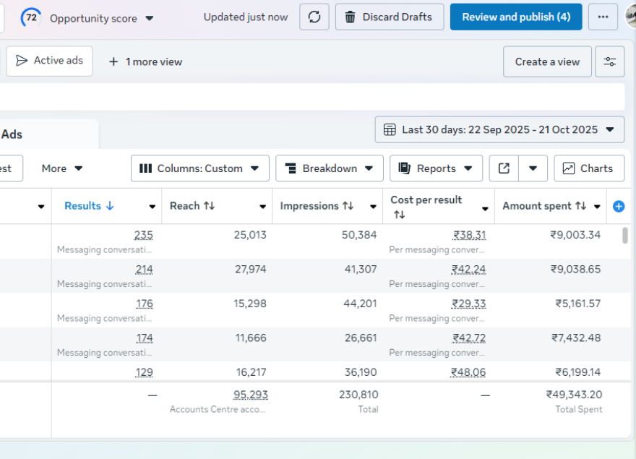Click the 235 results value link
The image size is (636, 459).
click(143, 235)
